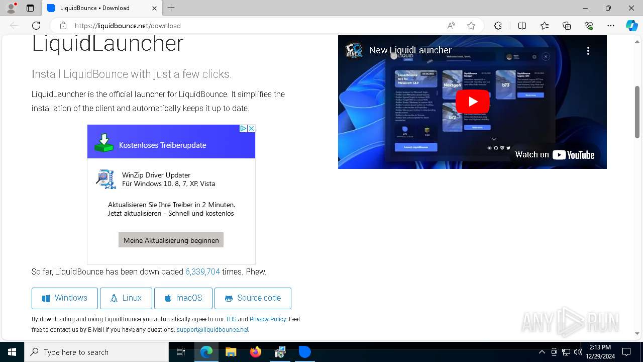
Task: Click Watch on YouTube
Action: tap(555, 155)
